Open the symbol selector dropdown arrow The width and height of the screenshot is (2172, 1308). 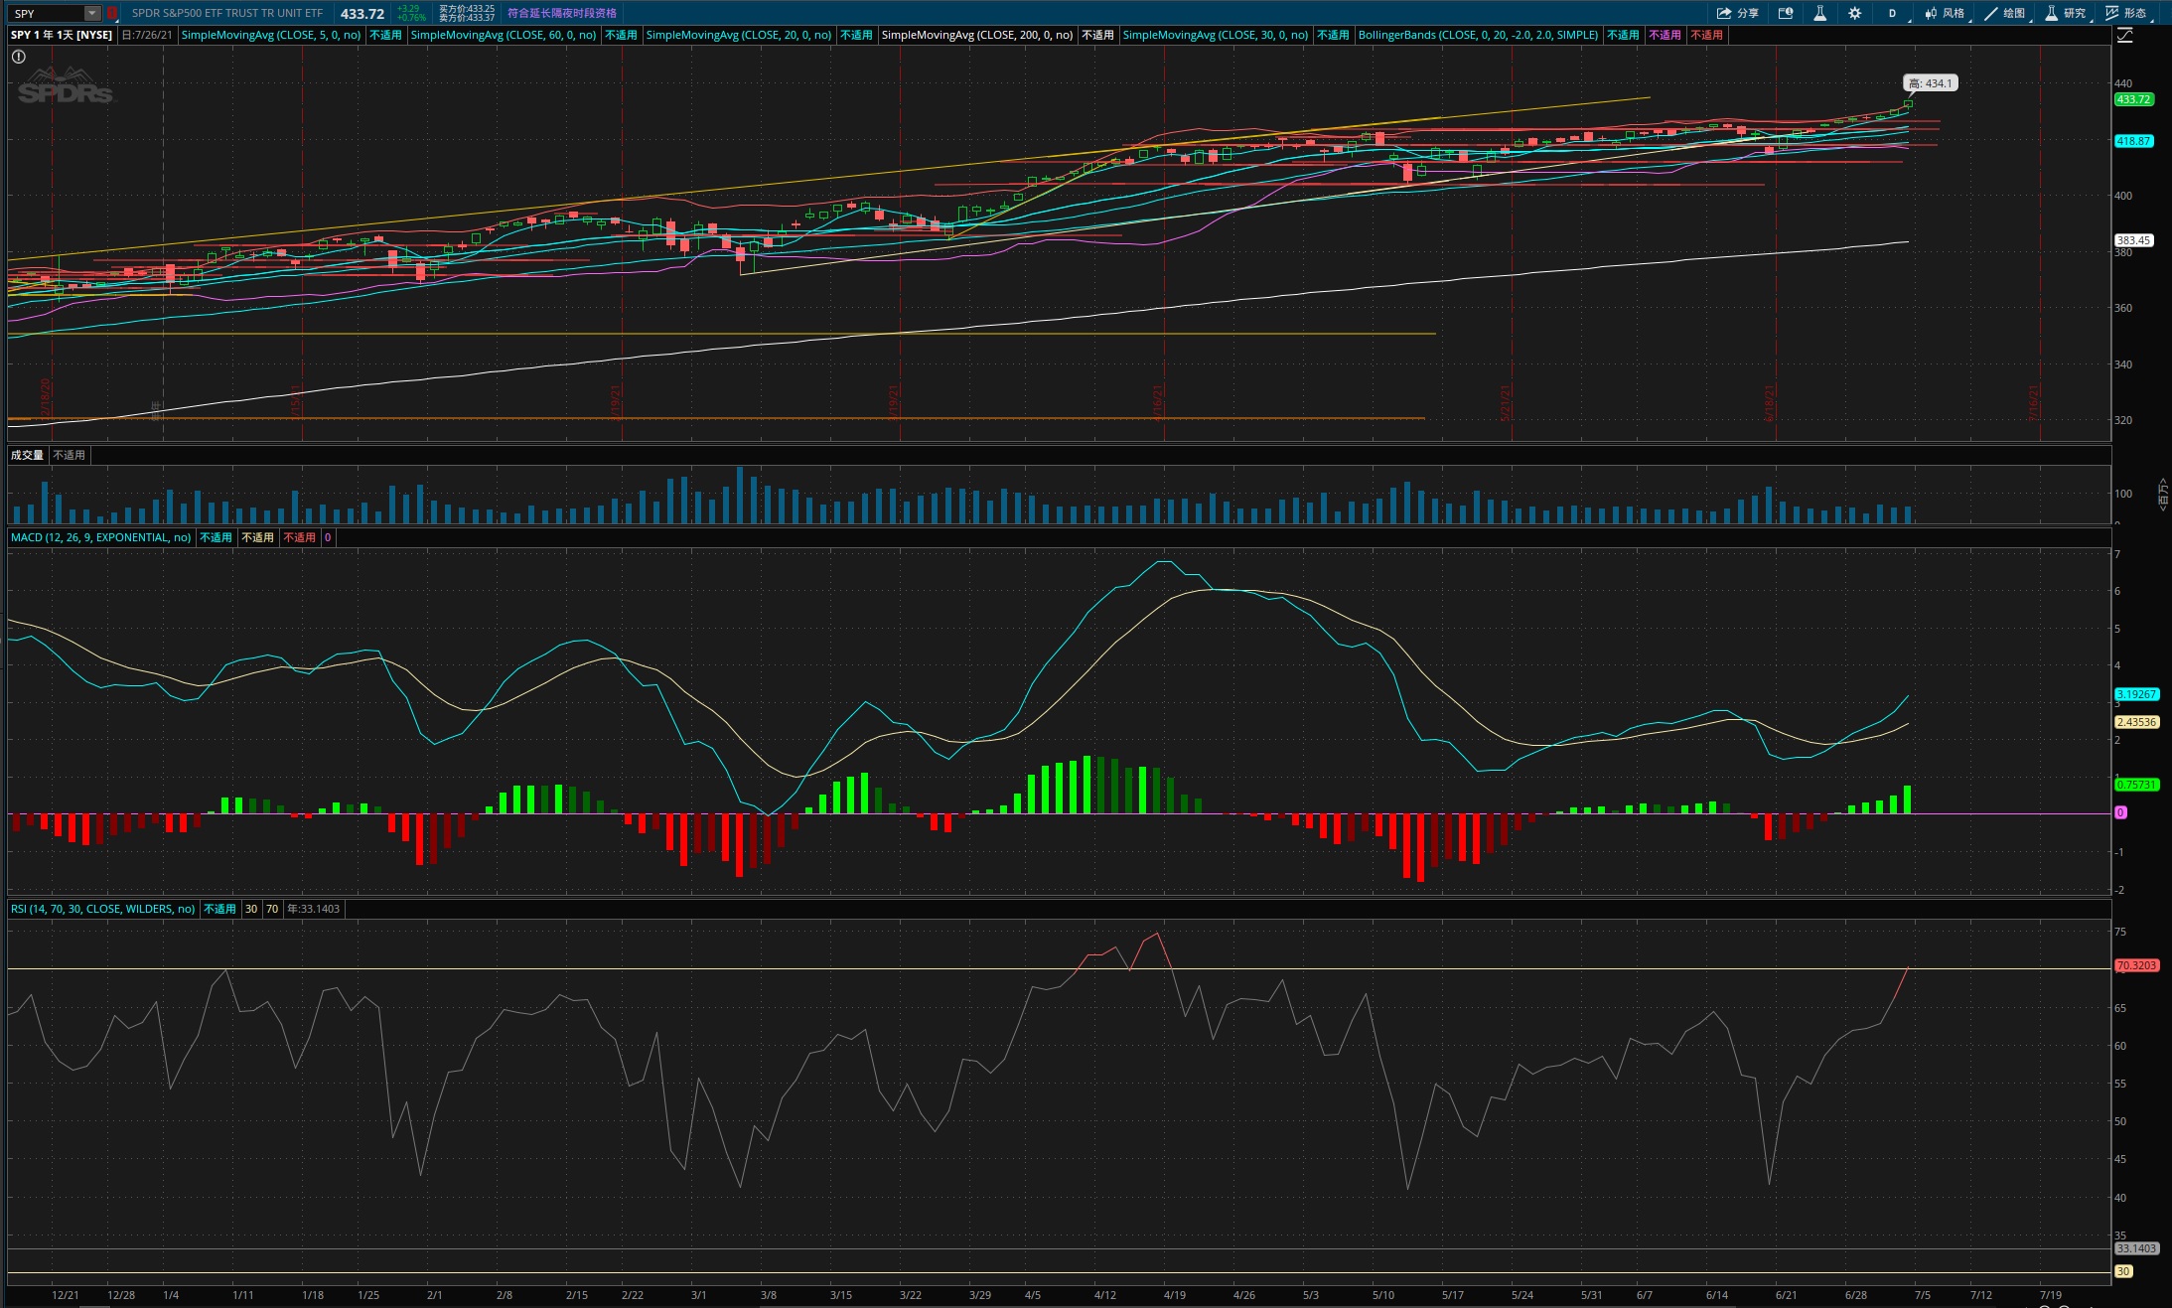point(92,13)
